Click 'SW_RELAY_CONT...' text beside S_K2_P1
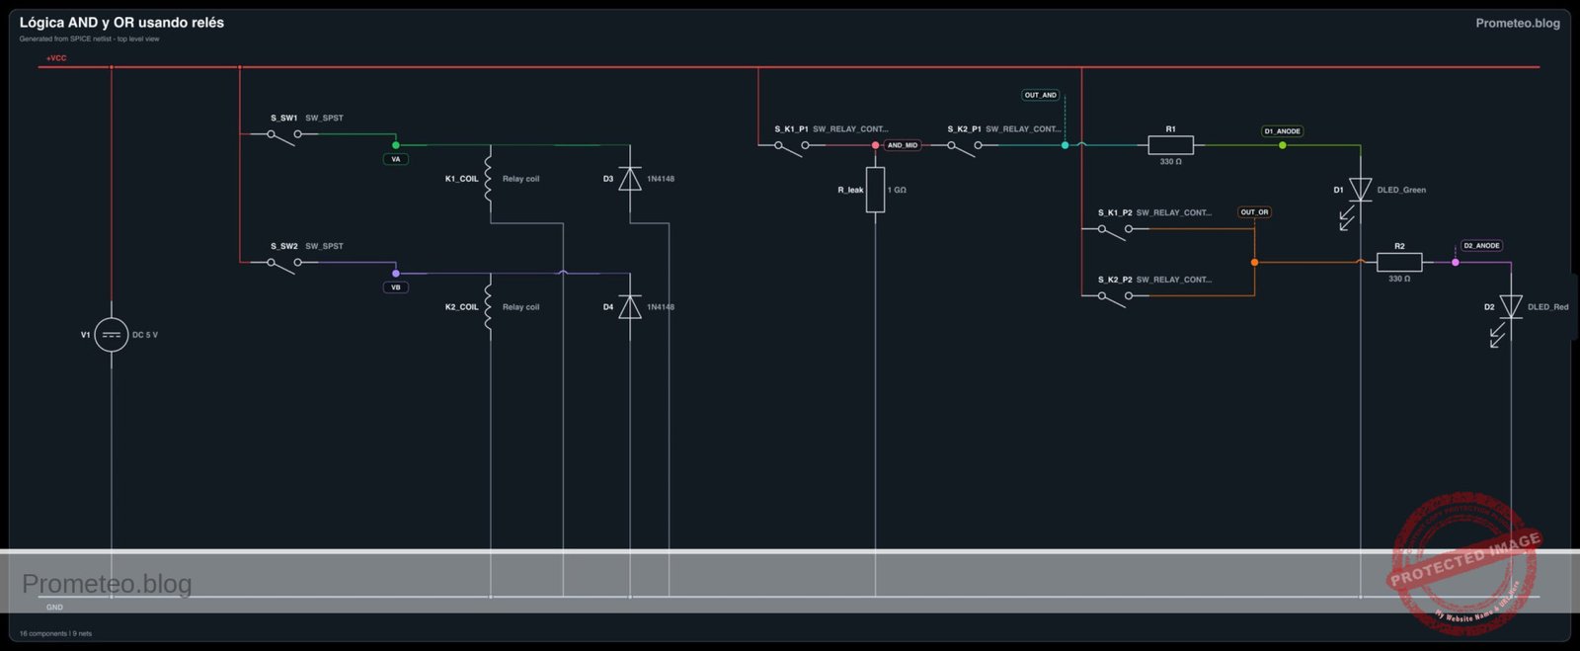Screen dimensions: 1580x651 click(1023, 129)
